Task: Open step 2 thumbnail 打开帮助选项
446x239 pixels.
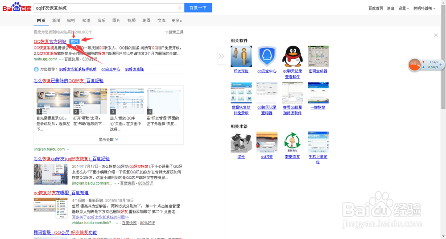Action: point(90,101)
